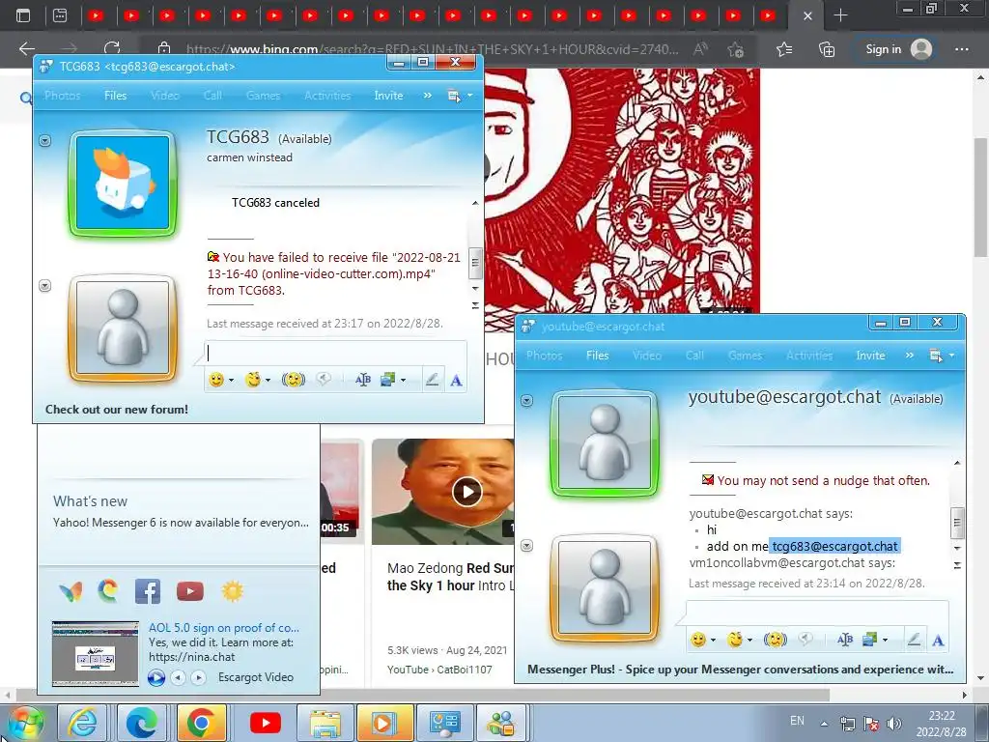The height and width of the screenshot is (742, 989).
Task: Show more toolbar options in youtube@escargot.chat window
Action: pyautogui.click(x=910, y=356)
